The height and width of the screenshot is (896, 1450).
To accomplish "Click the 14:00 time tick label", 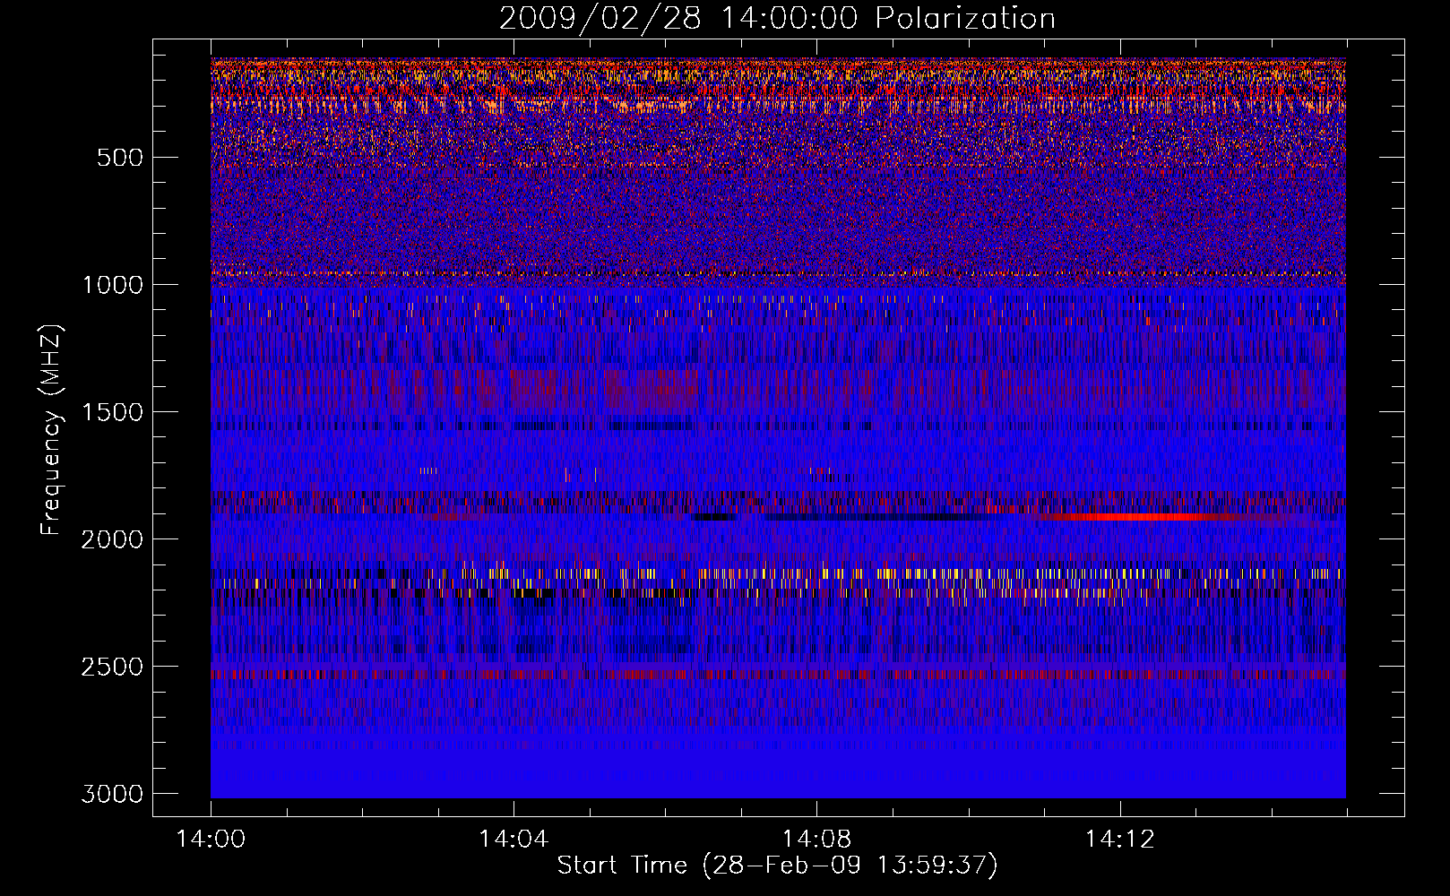I will (x=211, y=840).
